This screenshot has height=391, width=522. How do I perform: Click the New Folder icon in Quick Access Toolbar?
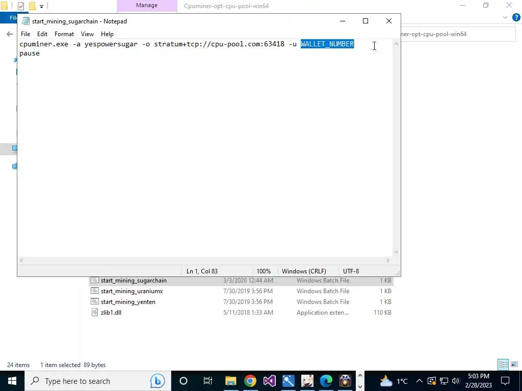[32, 6]
